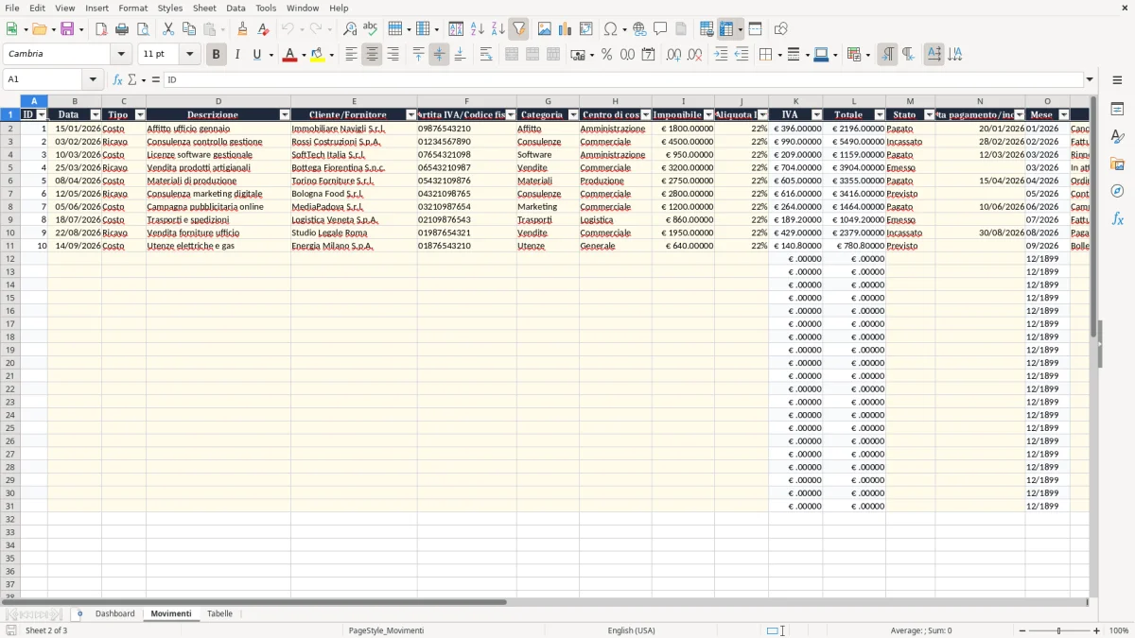Toggle Center Vertically alignment

pos(439,55)
